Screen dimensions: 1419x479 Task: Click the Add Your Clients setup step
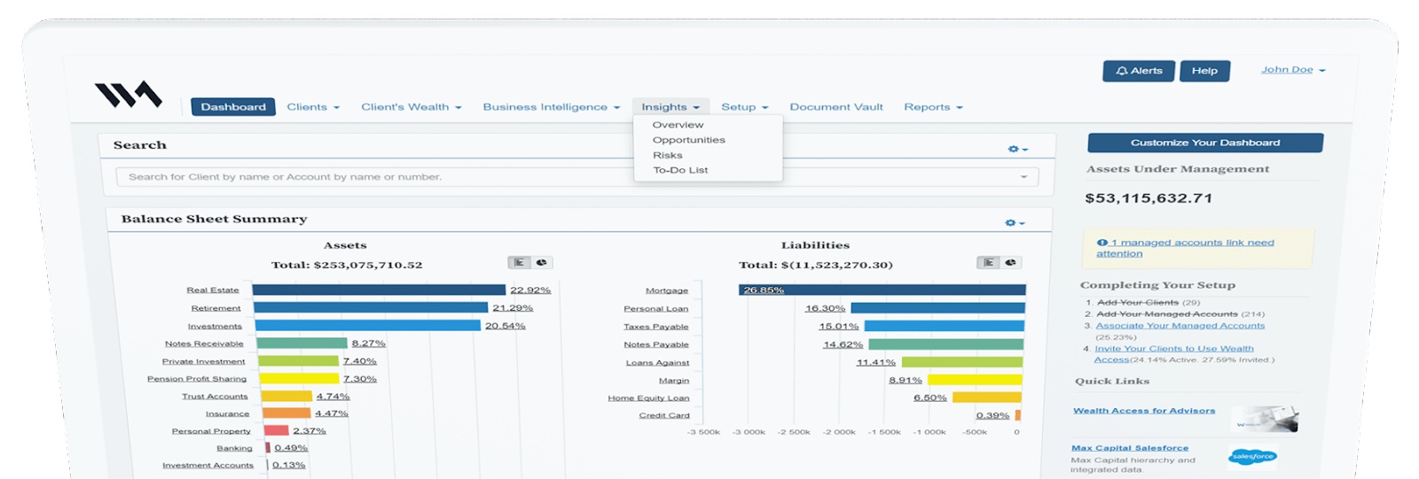point(1138,303)
